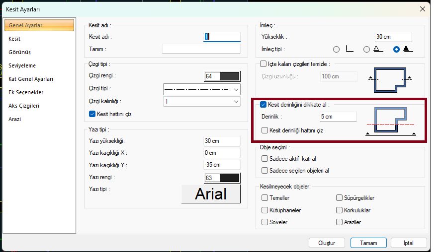
Task: Check the Araziler checkbox
Action: point(339,222)
